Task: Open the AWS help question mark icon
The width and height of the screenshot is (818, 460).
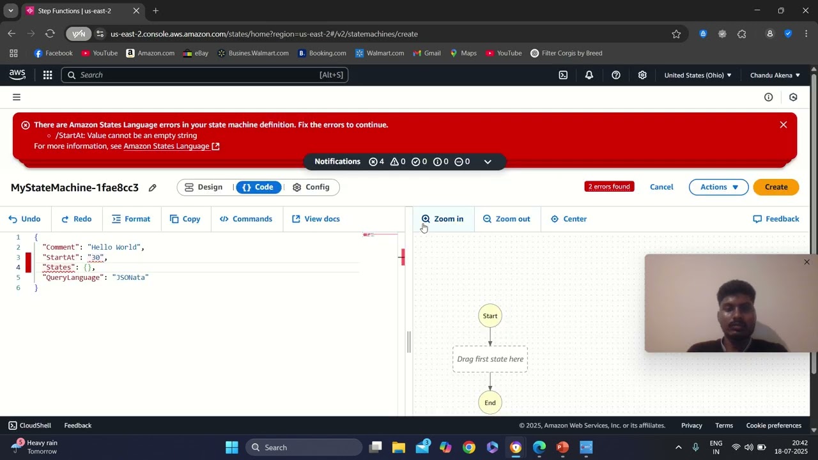Action: click(x=616, y=75)
